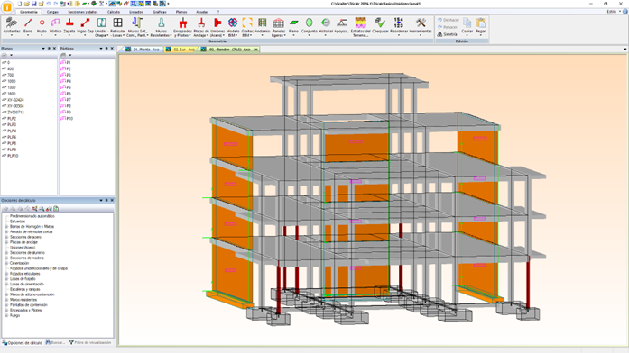The image size is (629, 353).
Task: Open the Planos ribbon tab
Action: coord(181,12)
